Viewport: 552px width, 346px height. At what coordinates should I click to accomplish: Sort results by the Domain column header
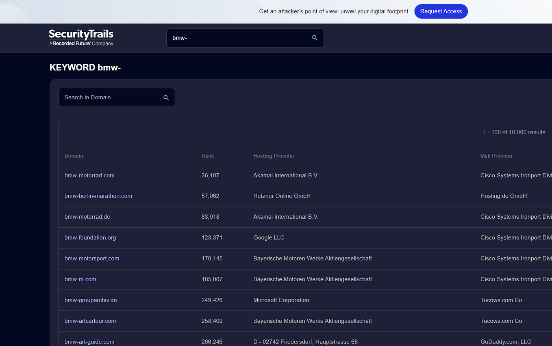74,156
